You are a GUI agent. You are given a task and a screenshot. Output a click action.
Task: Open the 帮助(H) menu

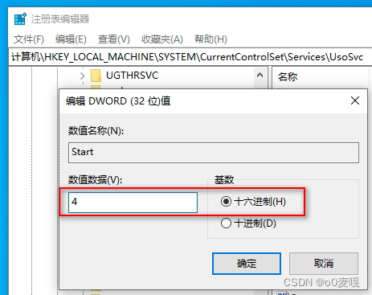click(211, 39)
